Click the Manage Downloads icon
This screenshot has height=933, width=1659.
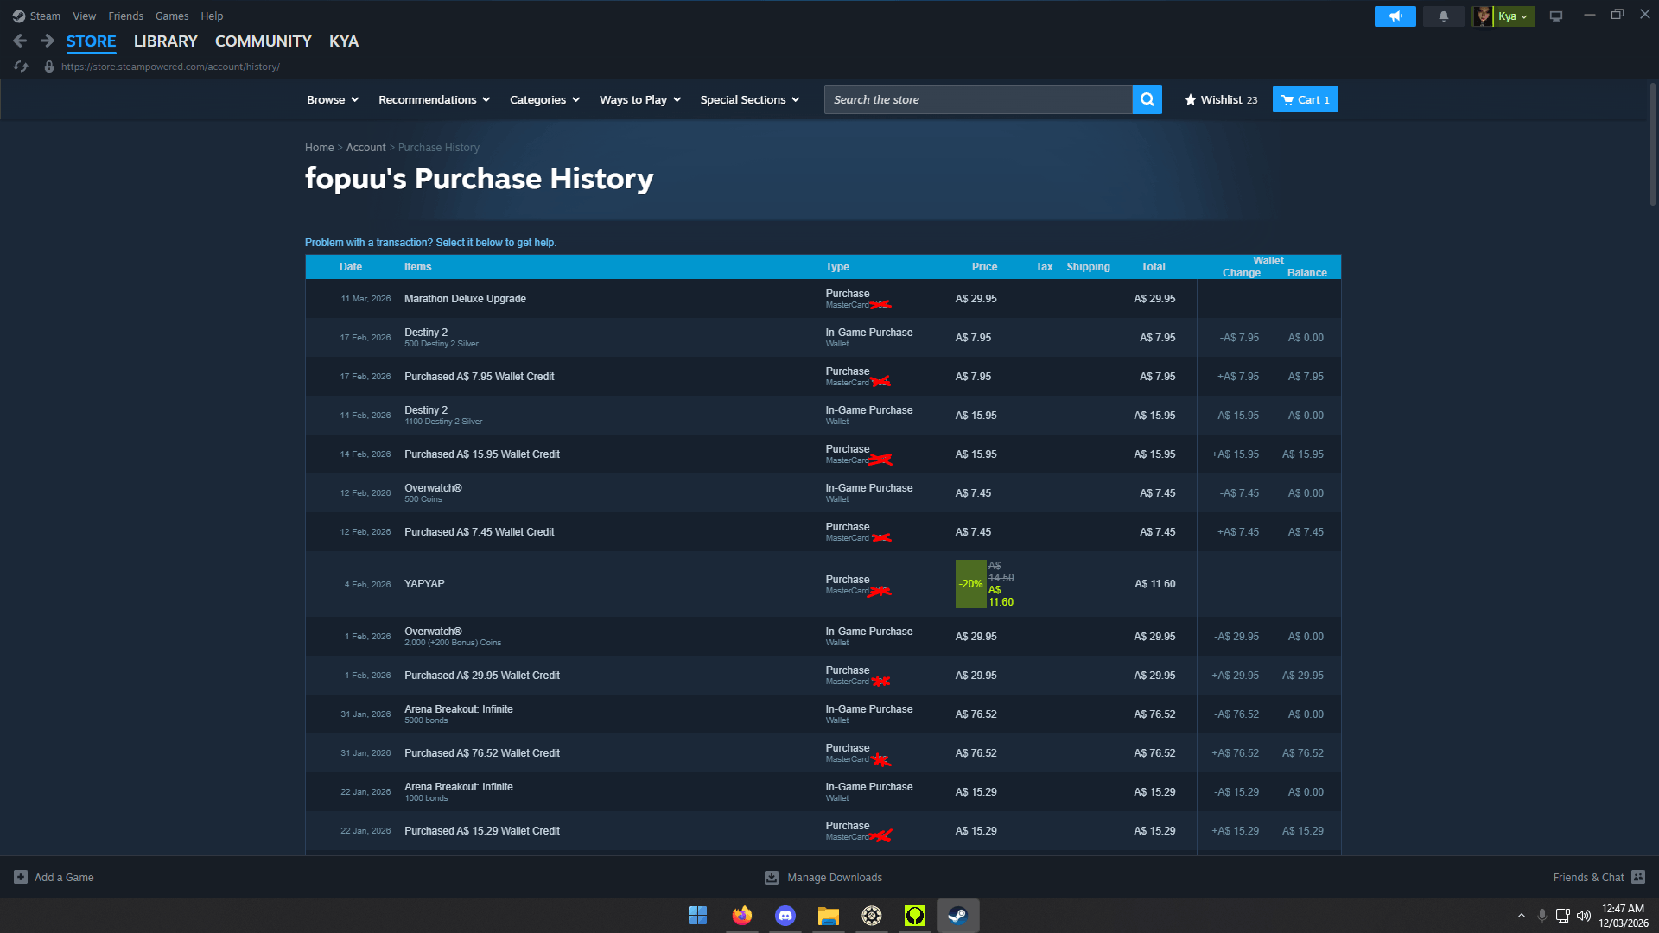point(772,877)
